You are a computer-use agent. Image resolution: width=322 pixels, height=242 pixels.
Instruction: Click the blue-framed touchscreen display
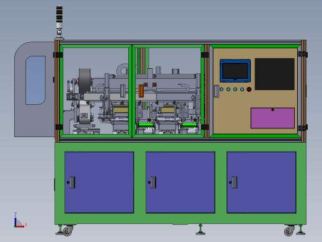(x=235, y=71)
